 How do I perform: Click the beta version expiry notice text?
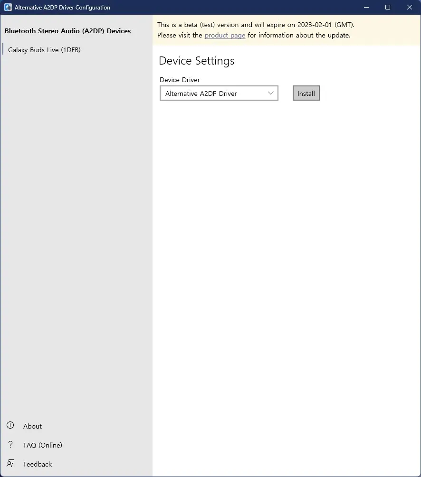tap(256, 25)
